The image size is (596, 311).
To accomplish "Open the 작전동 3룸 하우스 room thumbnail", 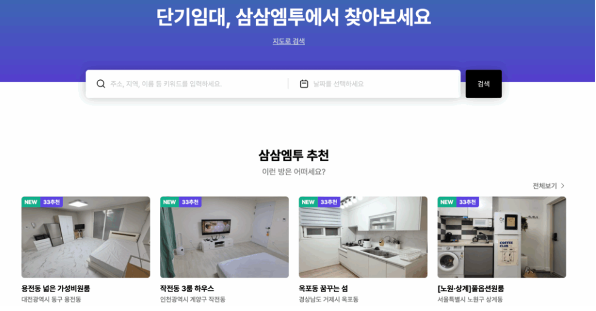I will [224, 237].
